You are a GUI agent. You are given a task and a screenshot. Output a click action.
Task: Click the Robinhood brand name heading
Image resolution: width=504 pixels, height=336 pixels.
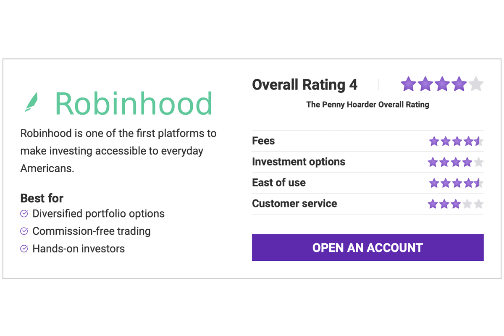point(134,103)
